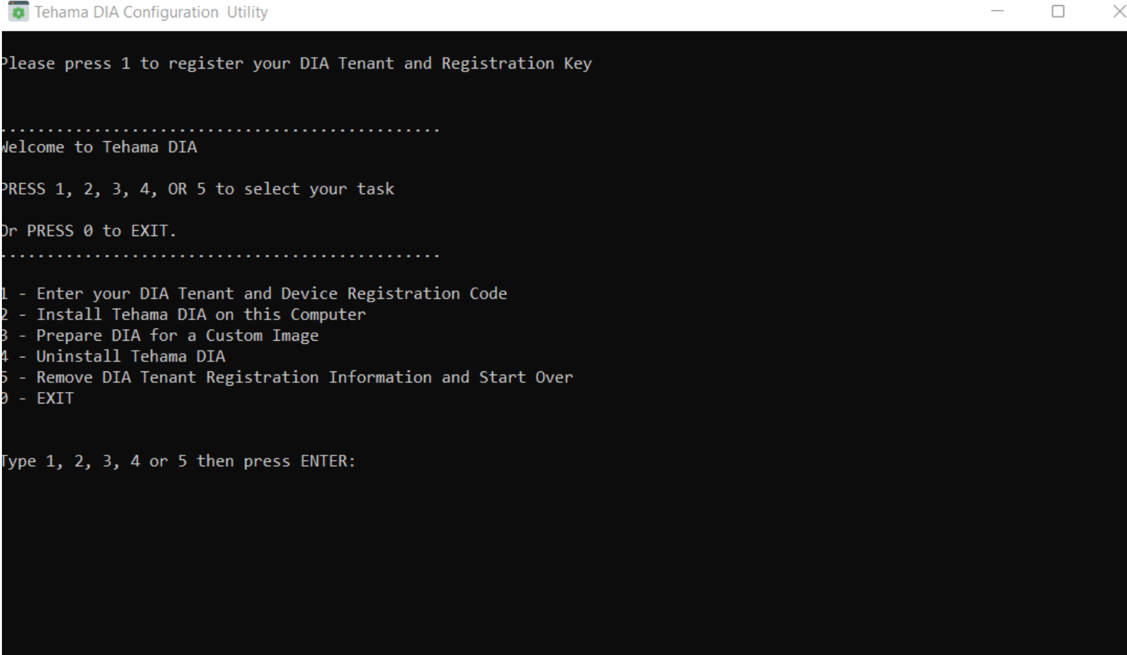Click the Uninstall Tehama DIA option
The width and height of the screenshot is (1127, 655).
(x=112, y=356)
